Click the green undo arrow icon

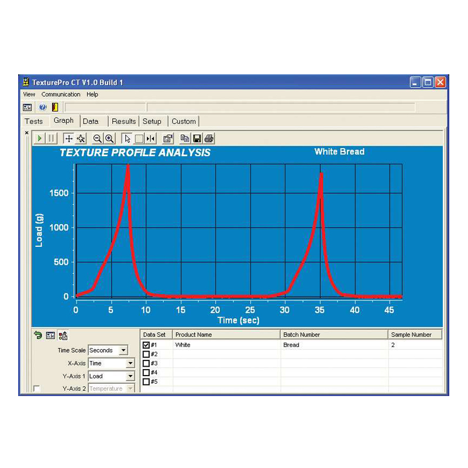38,336
